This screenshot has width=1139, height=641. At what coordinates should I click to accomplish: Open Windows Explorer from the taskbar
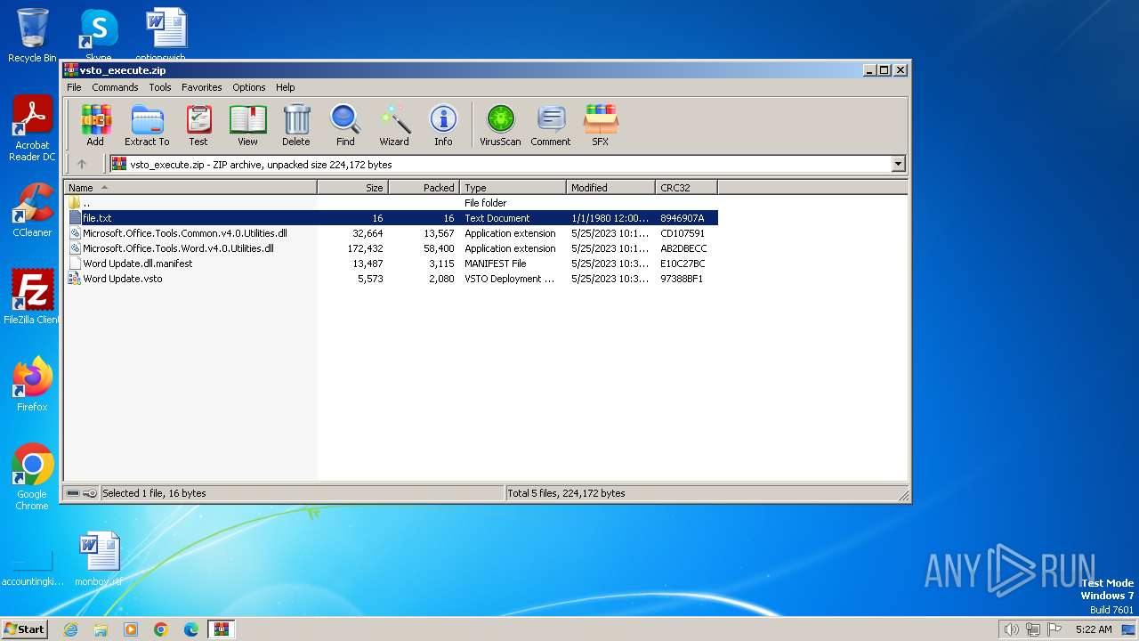(x=101, y=629)
